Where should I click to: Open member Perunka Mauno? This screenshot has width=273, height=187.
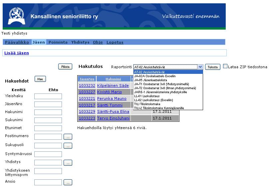pos(112,98)
